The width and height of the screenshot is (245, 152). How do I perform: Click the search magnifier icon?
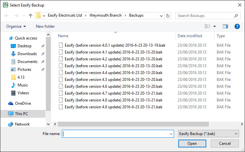point(236,16)
